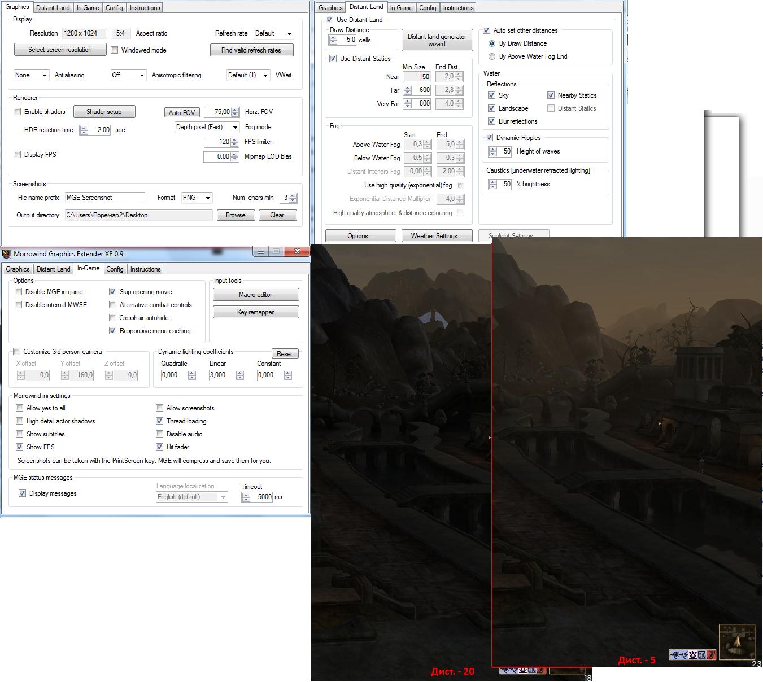Switch to Graphics tab in Distant Land window
763x682 pixels.
coord(330,8)
